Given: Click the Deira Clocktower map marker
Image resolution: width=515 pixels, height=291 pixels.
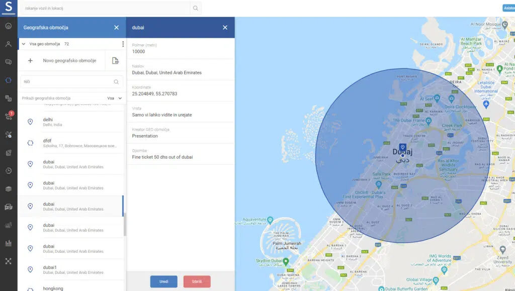Looking at the screenshot, I should click(x=452, y=98).
